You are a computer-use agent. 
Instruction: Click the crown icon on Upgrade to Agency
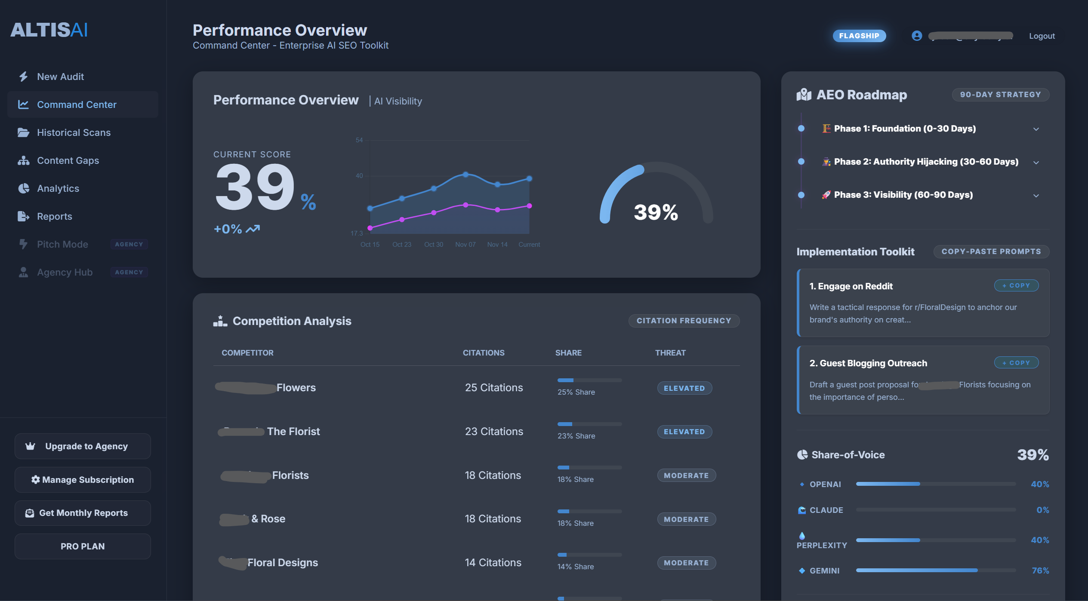(x=30, y=446)
